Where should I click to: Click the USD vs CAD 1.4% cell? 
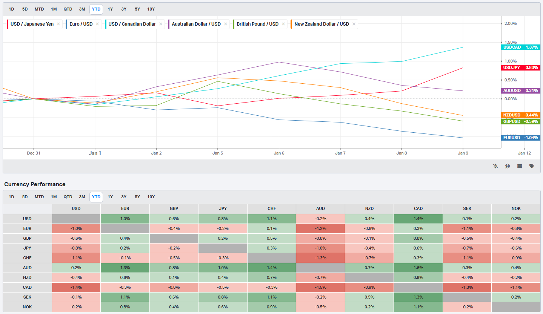[418, 219]
